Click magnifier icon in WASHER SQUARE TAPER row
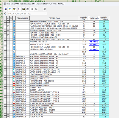 pos(8,31)
